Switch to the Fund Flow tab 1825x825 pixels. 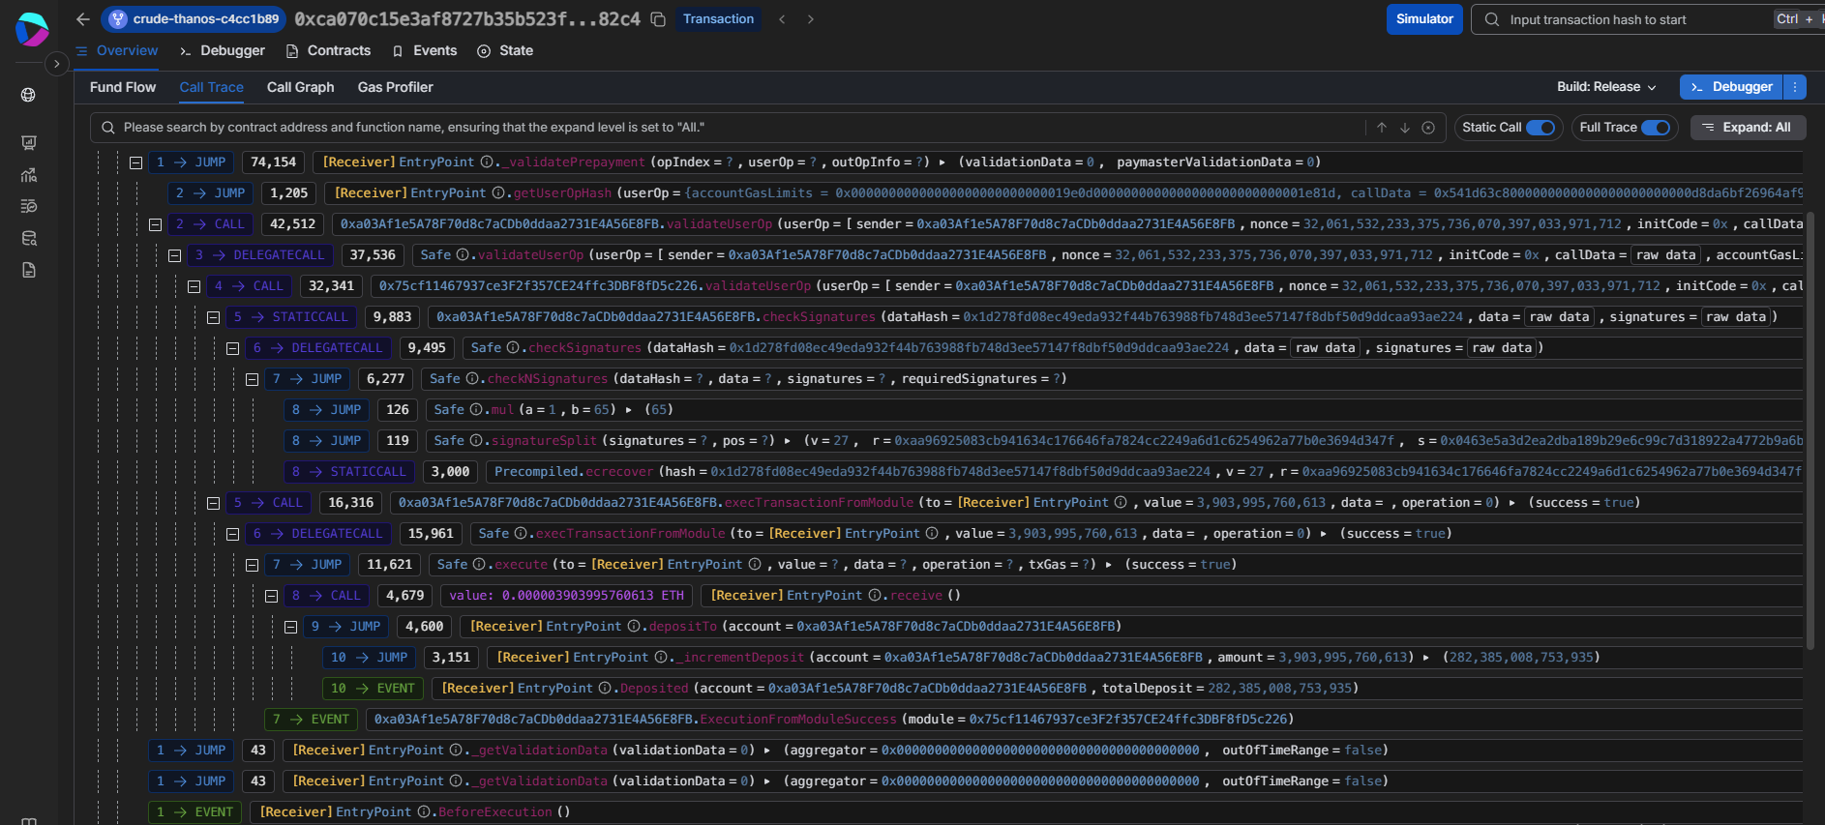[123, 87]
